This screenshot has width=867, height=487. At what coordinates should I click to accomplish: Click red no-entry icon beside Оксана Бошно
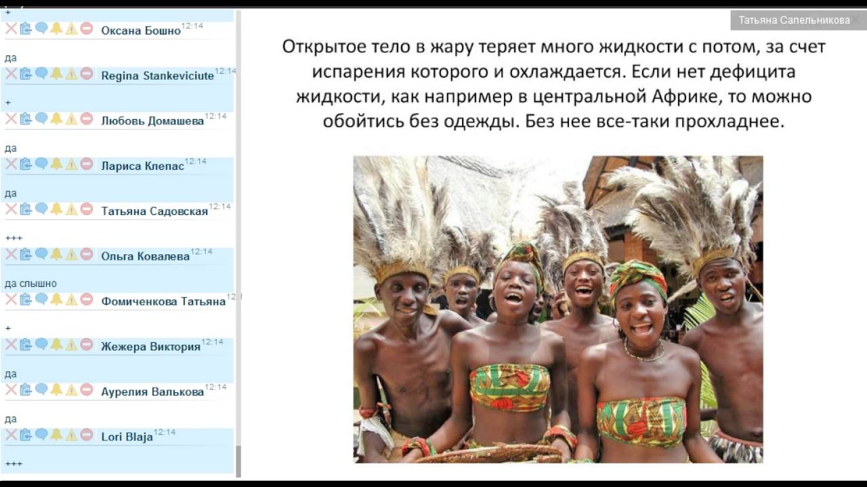87,28
